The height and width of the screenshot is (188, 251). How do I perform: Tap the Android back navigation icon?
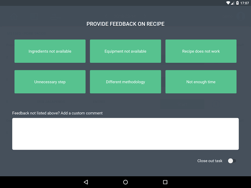tap(86, 182)
